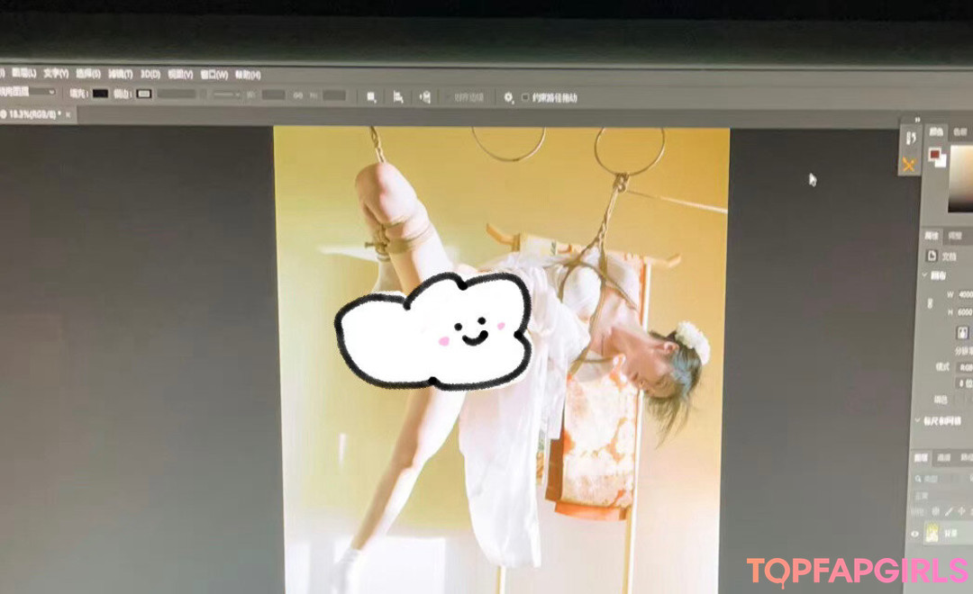
Task: Open the gear settings in options bar
Action: coord(508,96)
